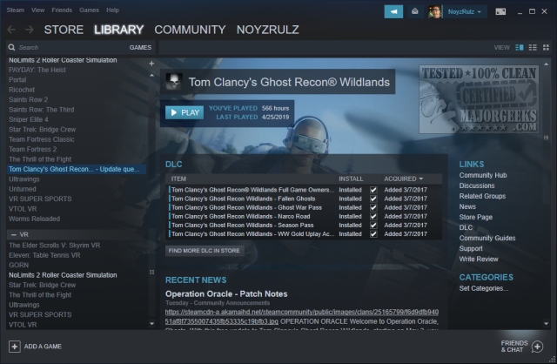Screen dimensions: 557x364
Task: Click the announcements megaphone icon
Action: tap(394, 10)
